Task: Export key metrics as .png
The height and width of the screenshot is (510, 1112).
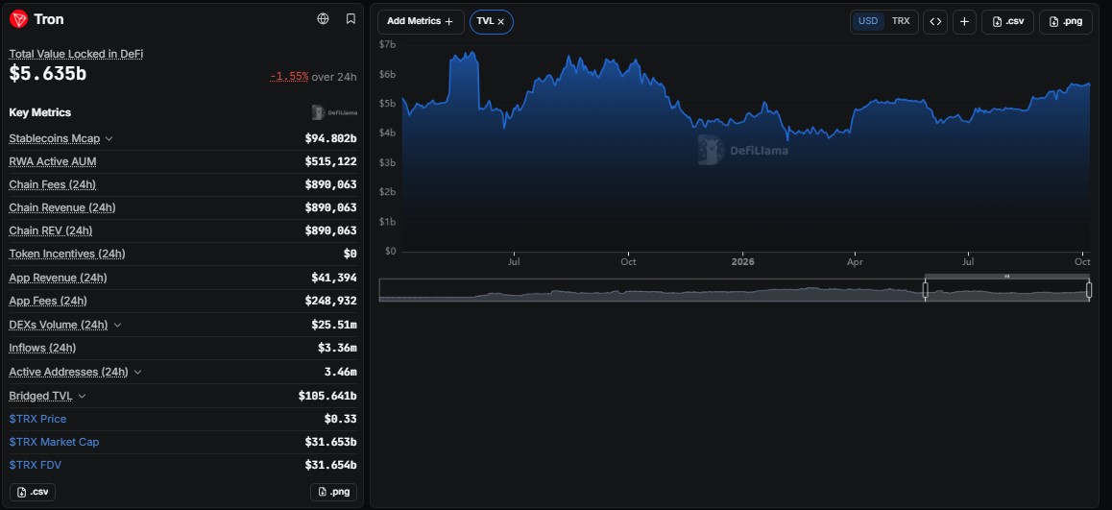Action: (333, 493)
